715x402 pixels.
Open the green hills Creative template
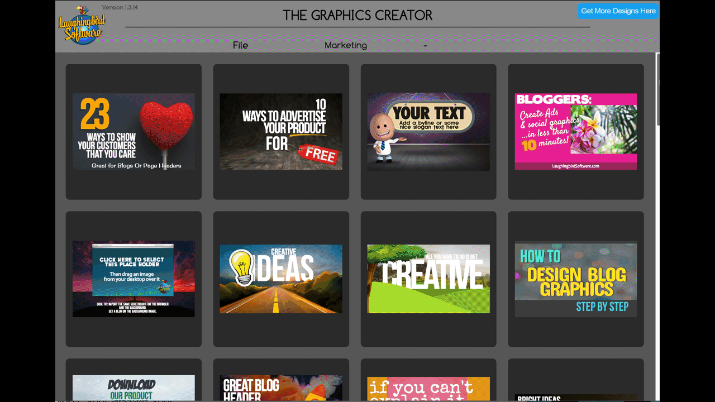click(x=428, y=279)
